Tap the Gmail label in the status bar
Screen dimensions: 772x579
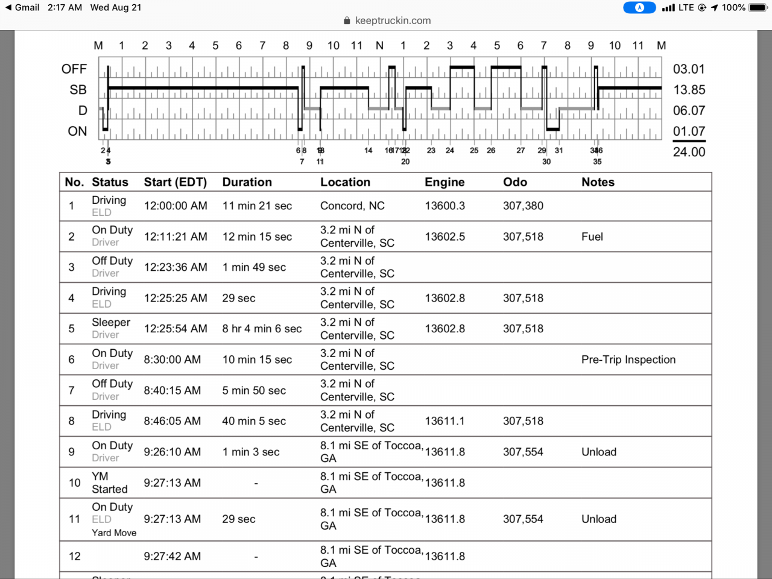(x=27, y=8)
